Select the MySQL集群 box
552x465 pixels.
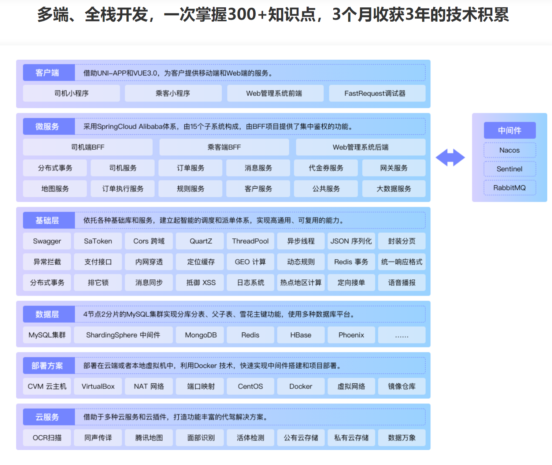coord(47,335)
